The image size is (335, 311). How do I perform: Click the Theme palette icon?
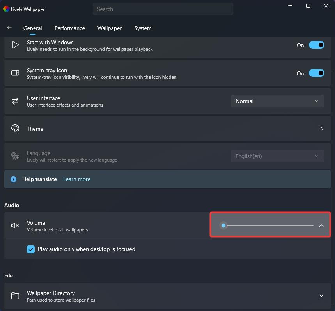15,129
